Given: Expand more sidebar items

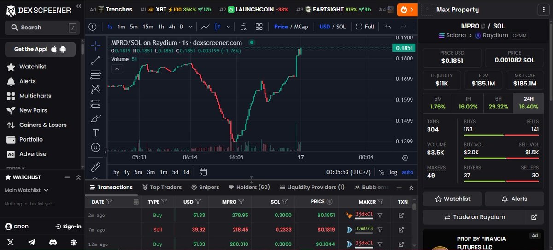Looking at the screenshot, I should [x=16, y=168].
